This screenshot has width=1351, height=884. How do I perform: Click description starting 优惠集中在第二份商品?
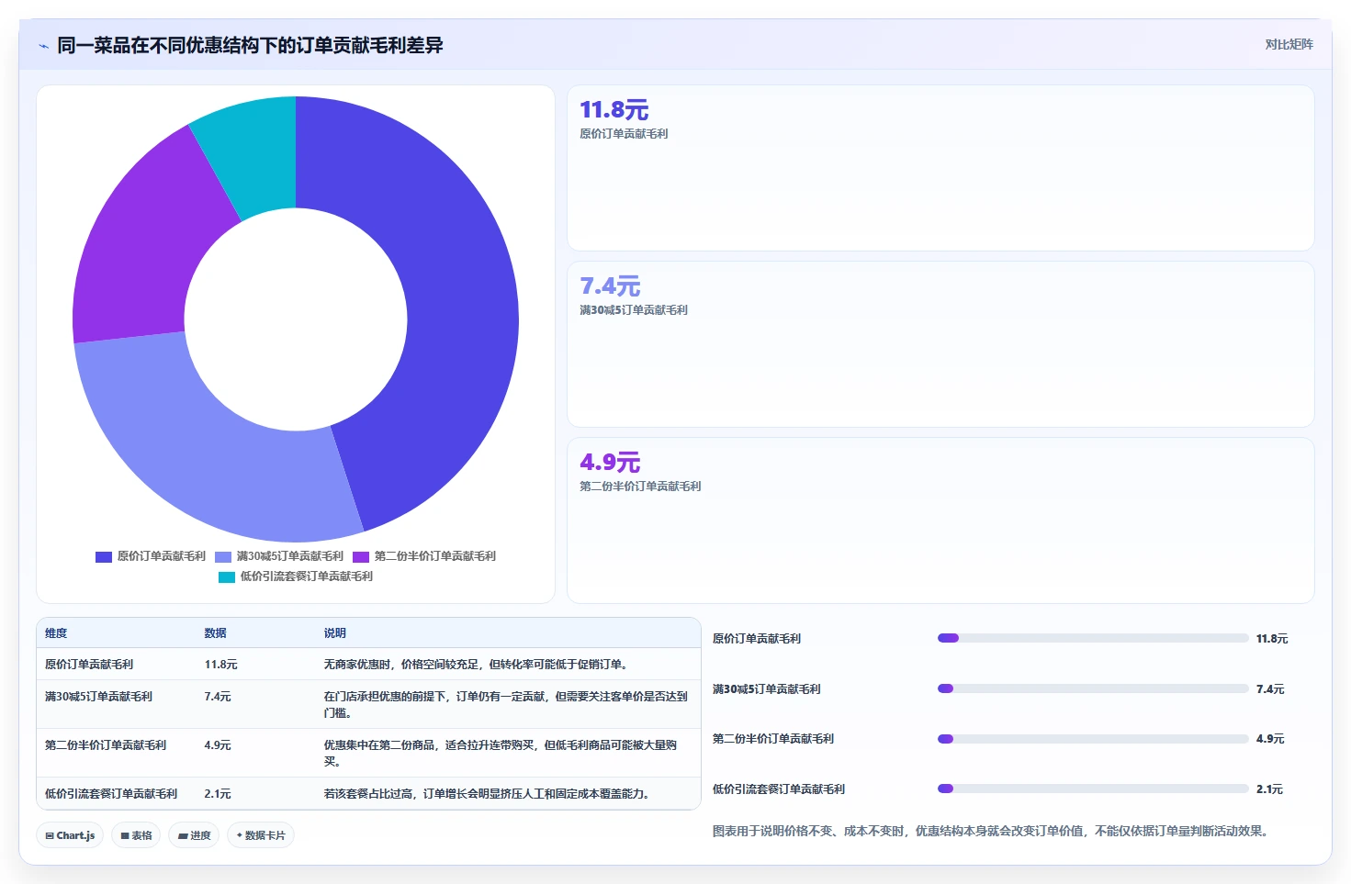tap(501, 754)
